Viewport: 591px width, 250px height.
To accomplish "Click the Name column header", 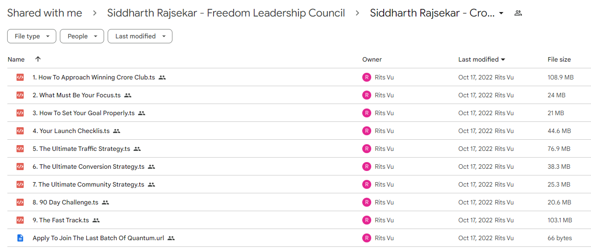I will [x=16, y=59].
